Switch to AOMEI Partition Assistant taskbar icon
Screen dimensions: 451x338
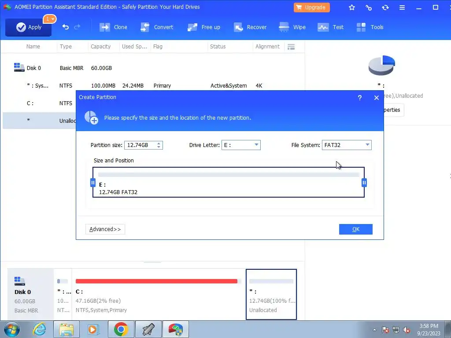(175, 329)
